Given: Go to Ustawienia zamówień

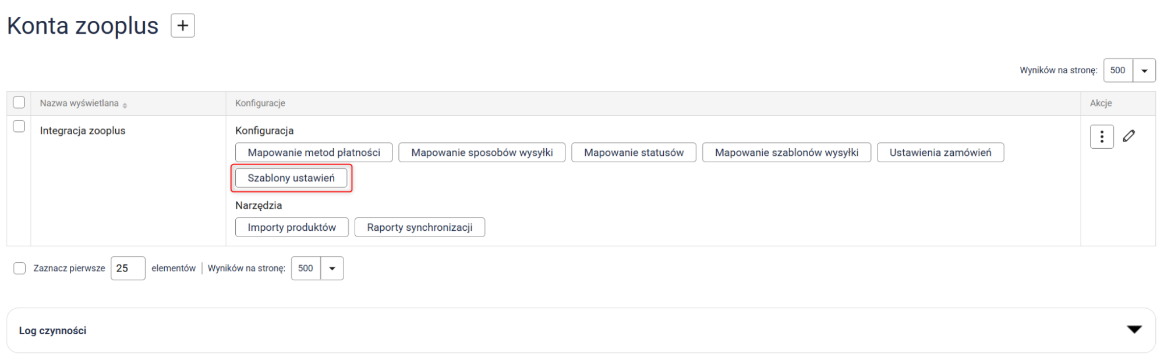Looking at the screenshot, I should click(940, 153).
